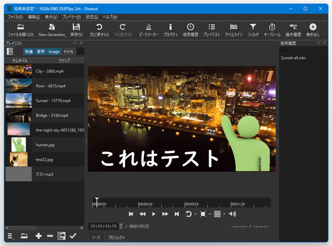332x246 pixels.
Task: Open the loop options dropdown arrow
Action: coord(195,214)
